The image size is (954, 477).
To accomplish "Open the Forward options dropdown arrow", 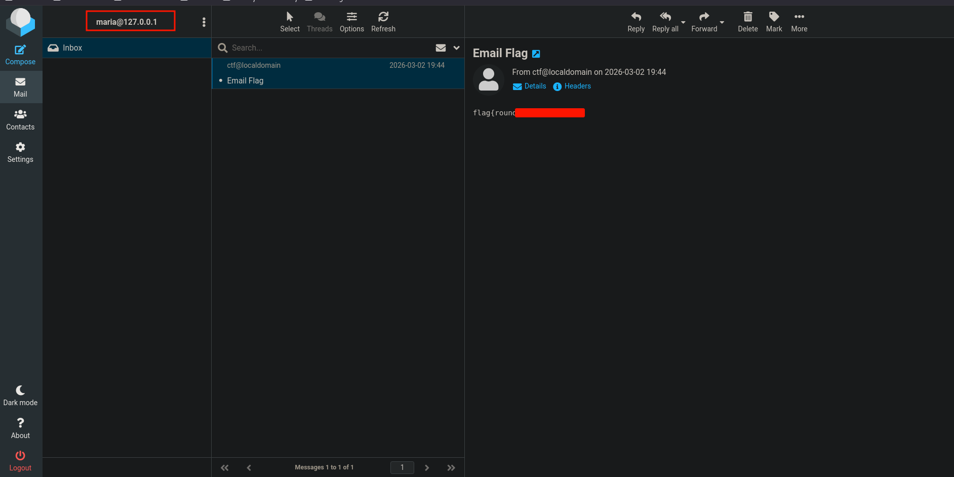I will (722, 22).
